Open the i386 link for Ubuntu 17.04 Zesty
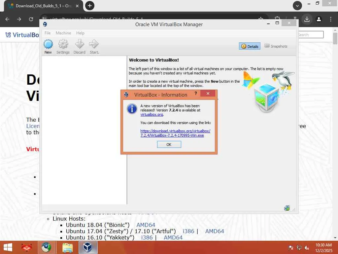The height and width of the screenshot is (254, 338). (188, 231)
